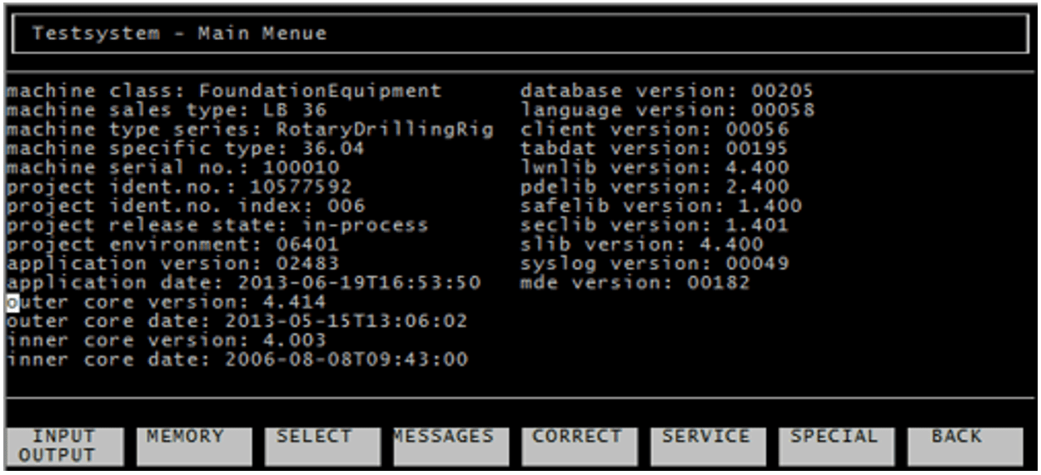Image resolution: width=1041 pixels, height=475 pixels.
Task: Click the mde version 00182 entry
Action: tap(635, 283)
